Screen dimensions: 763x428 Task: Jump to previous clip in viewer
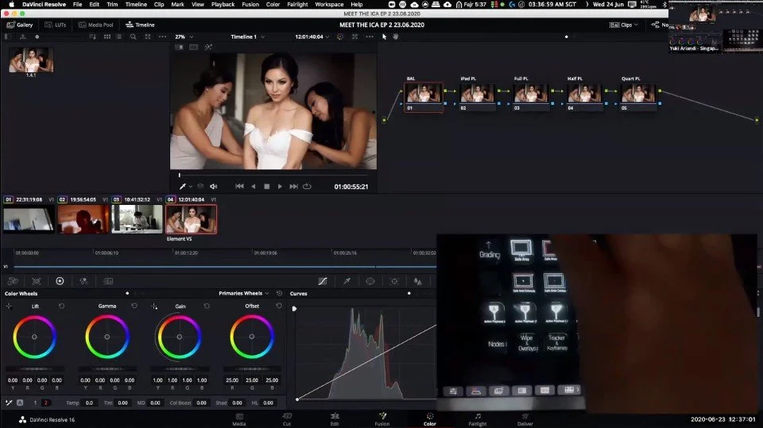239,187
